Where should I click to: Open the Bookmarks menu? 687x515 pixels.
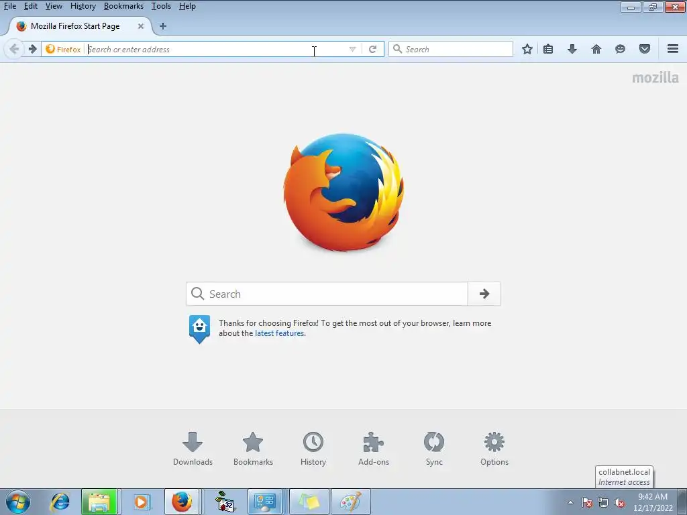123,6
